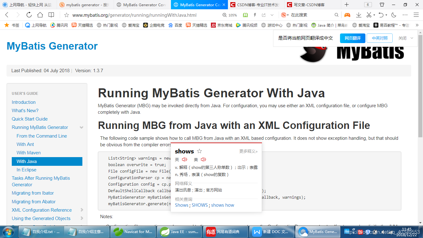This screenshot has width=423, height=238.
Task: Open the Introduction sidebar link
Action: 24,102
